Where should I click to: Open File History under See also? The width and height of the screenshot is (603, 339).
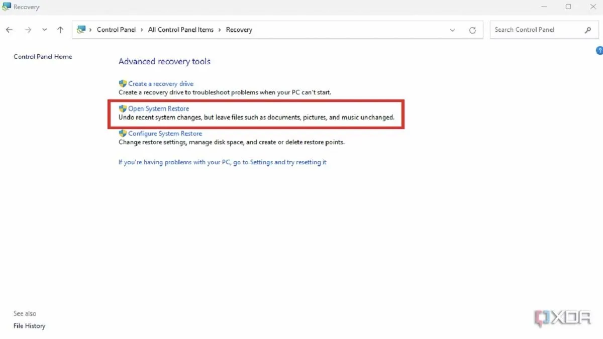29,326
